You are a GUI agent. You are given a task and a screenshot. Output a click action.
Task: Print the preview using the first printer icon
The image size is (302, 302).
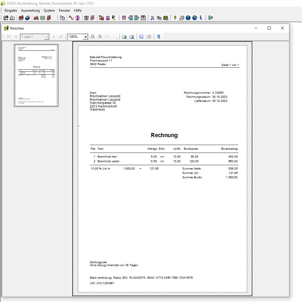(124, 37)
